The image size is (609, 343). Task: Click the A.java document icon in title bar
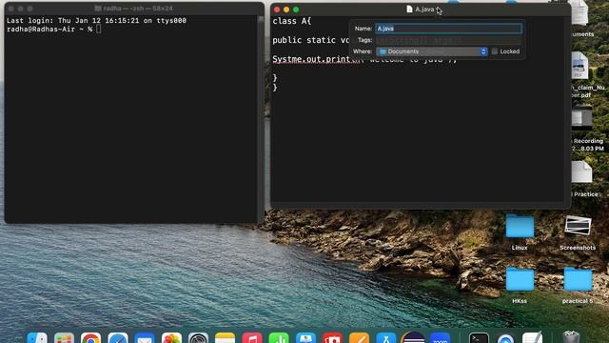[x=409, y=9]
